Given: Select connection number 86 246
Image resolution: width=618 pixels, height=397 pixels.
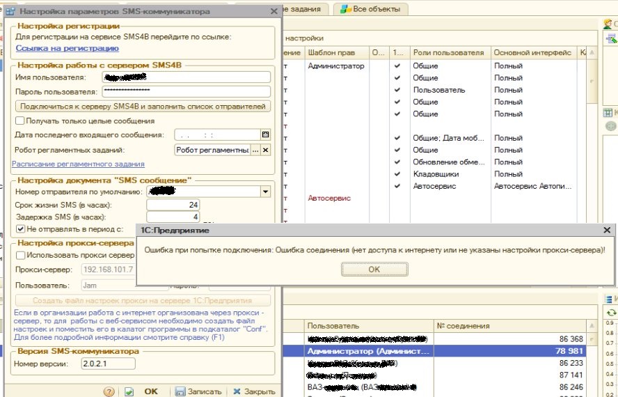Looking at the screenshot, I should click(510, 387).
